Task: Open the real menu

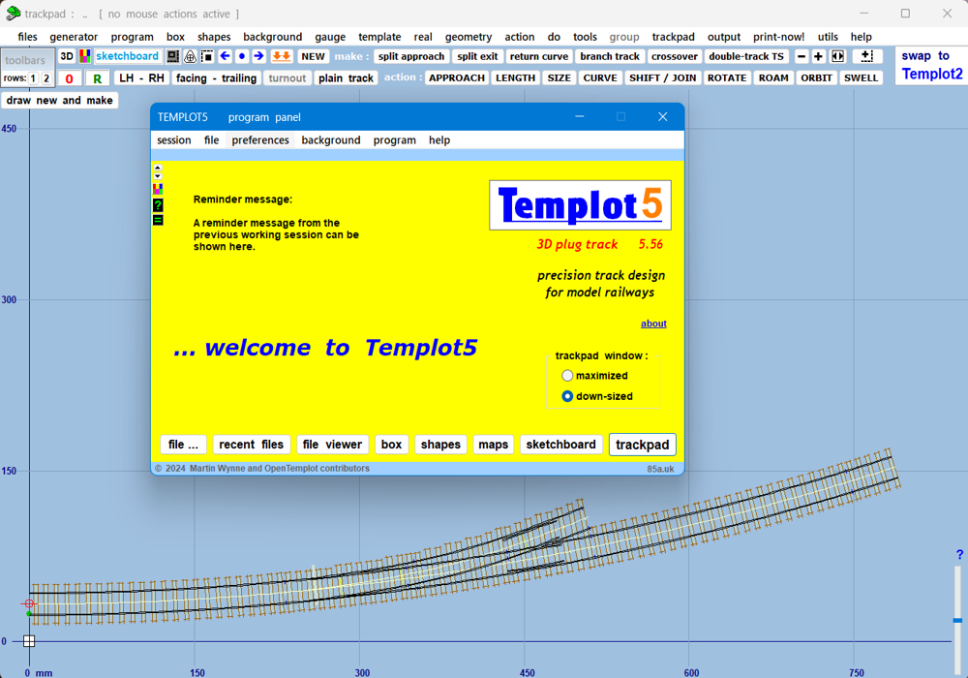Action: [423, 37]
